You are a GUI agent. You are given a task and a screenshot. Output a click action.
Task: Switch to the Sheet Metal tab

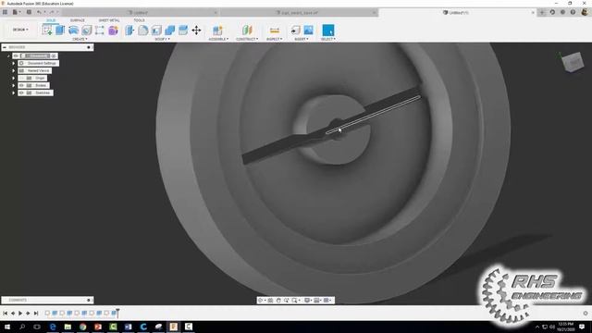(x=109, y=20)
